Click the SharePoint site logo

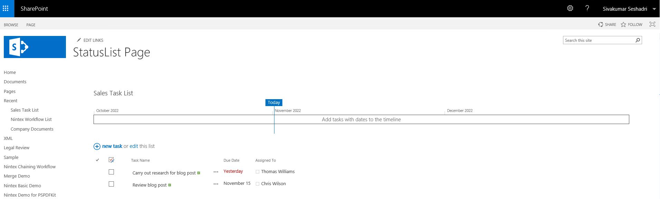35,47
